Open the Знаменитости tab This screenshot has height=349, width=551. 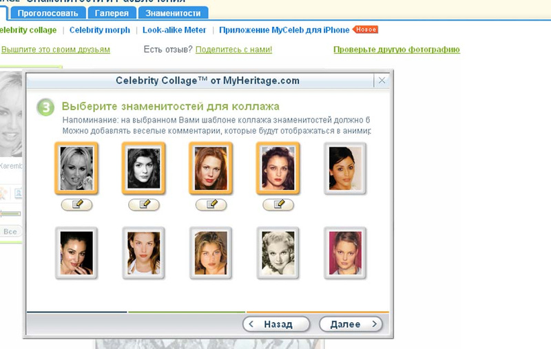tap(173, 13)
